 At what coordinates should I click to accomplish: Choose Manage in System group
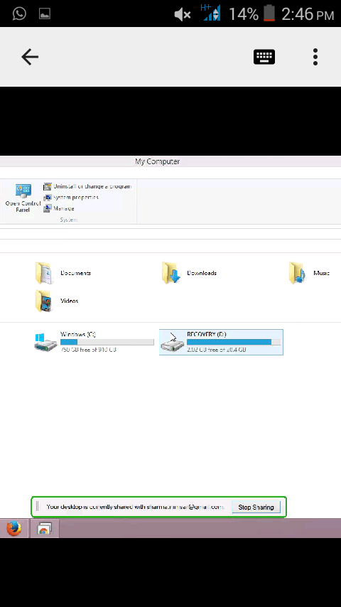59,208
